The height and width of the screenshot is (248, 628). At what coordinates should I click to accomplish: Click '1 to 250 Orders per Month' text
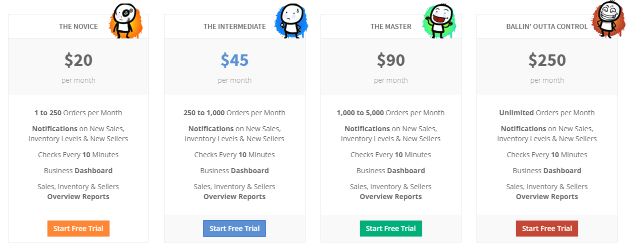click(78, 113)
